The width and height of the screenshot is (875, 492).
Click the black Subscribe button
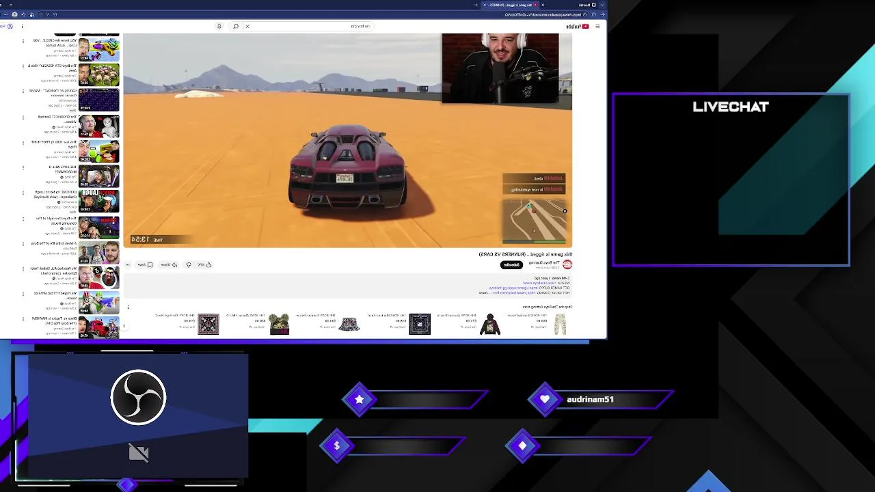pyautogui.click(x=511, y=264)
